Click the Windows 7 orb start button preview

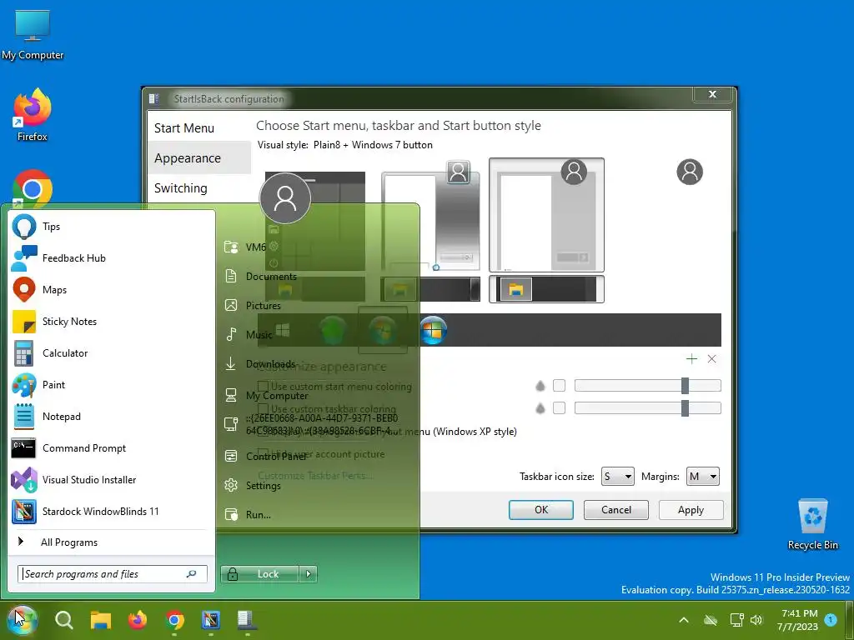pos(433,330)
